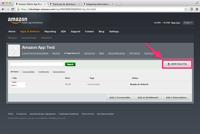Open the English language dropdown
The width and height of the screenshot is (200, 134).
[188, 23]
